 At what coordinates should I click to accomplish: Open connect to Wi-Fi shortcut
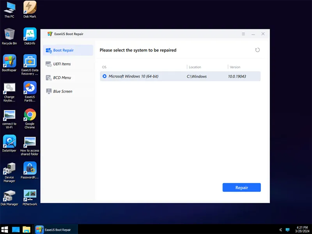[x=9, y=119]
